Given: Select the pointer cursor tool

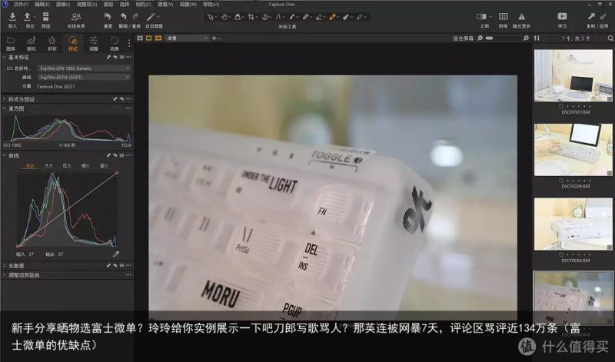Looking at the screenshot, I should 211,17.
